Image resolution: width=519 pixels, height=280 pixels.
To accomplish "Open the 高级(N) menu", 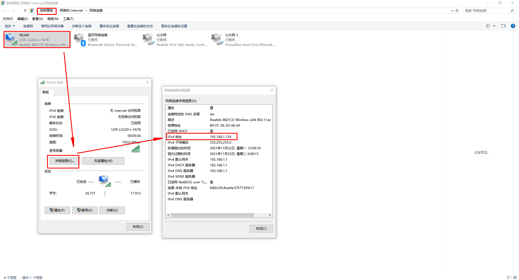I will click(53, 19).
